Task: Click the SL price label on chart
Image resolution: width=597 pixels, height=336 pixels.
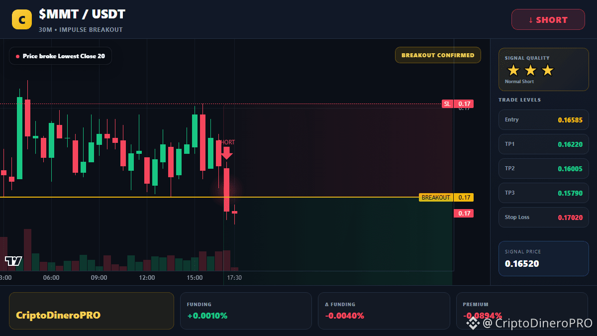Action: click(458, 104)
